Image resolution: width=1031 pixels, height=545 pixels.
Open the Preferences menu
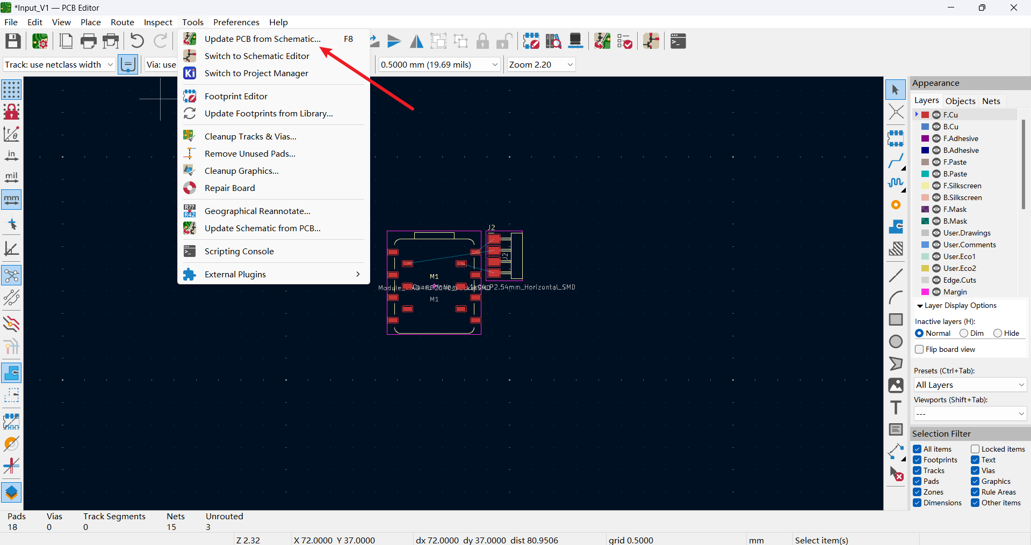pos(236,22)
